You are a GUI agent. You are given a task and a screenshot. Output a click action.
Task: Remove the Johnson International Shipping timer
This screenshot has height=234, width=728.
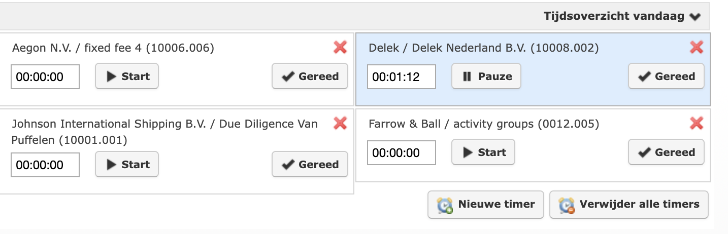(340, 123)
